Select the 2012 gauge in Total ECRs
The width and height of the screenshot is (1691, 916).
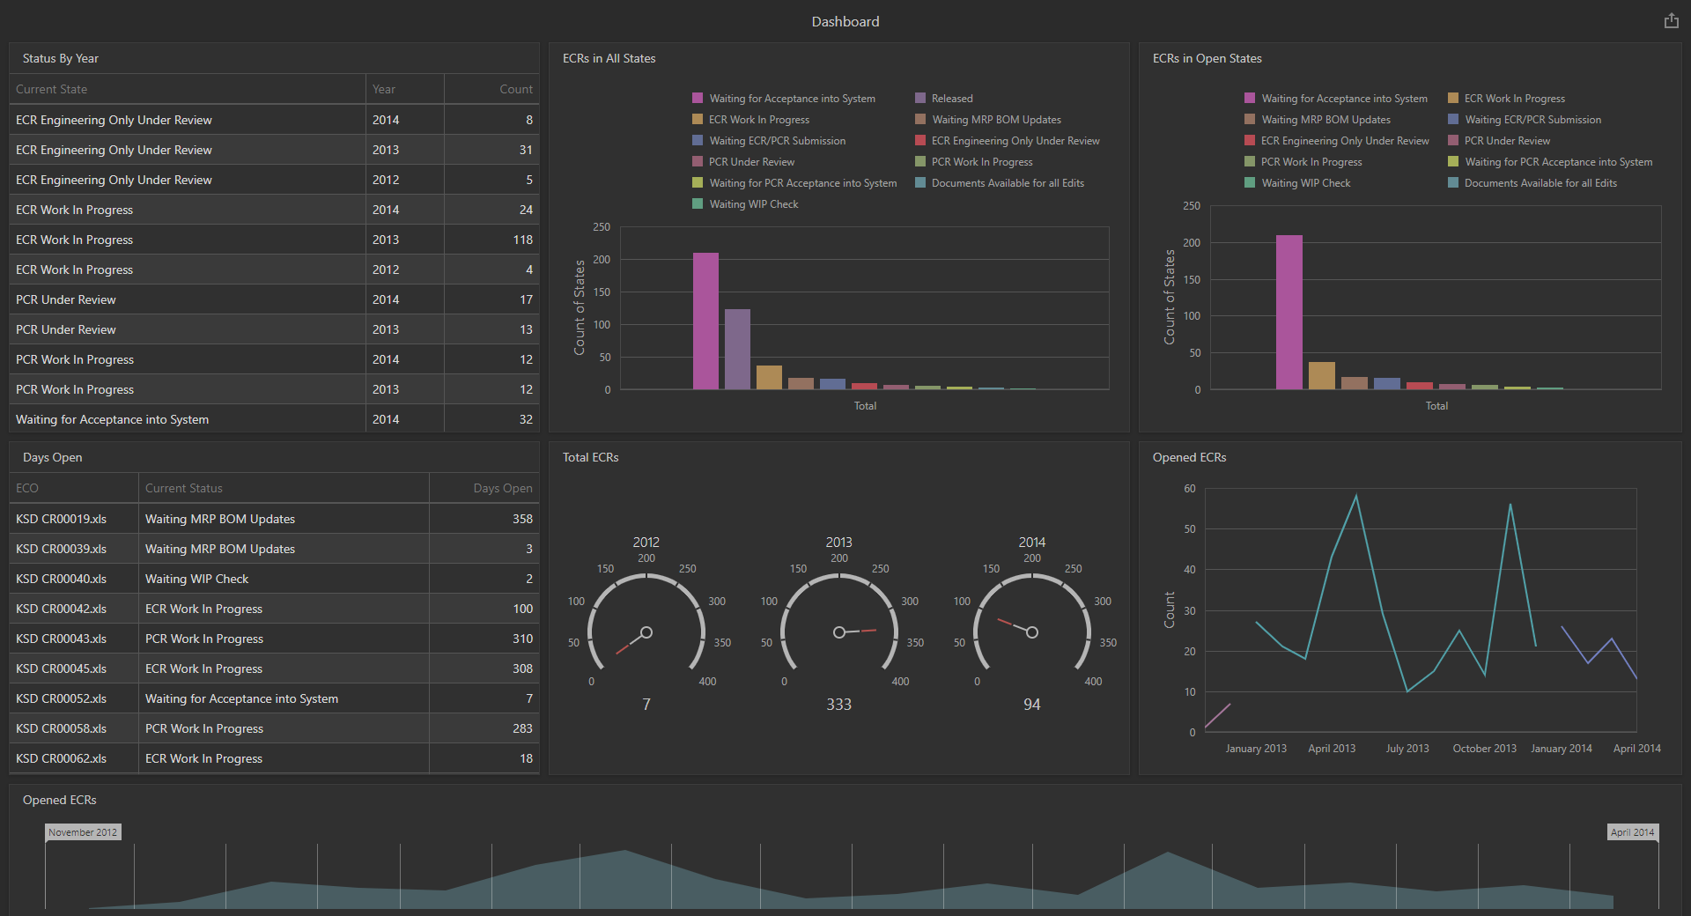pyautogui.click(x=646, y=623)
